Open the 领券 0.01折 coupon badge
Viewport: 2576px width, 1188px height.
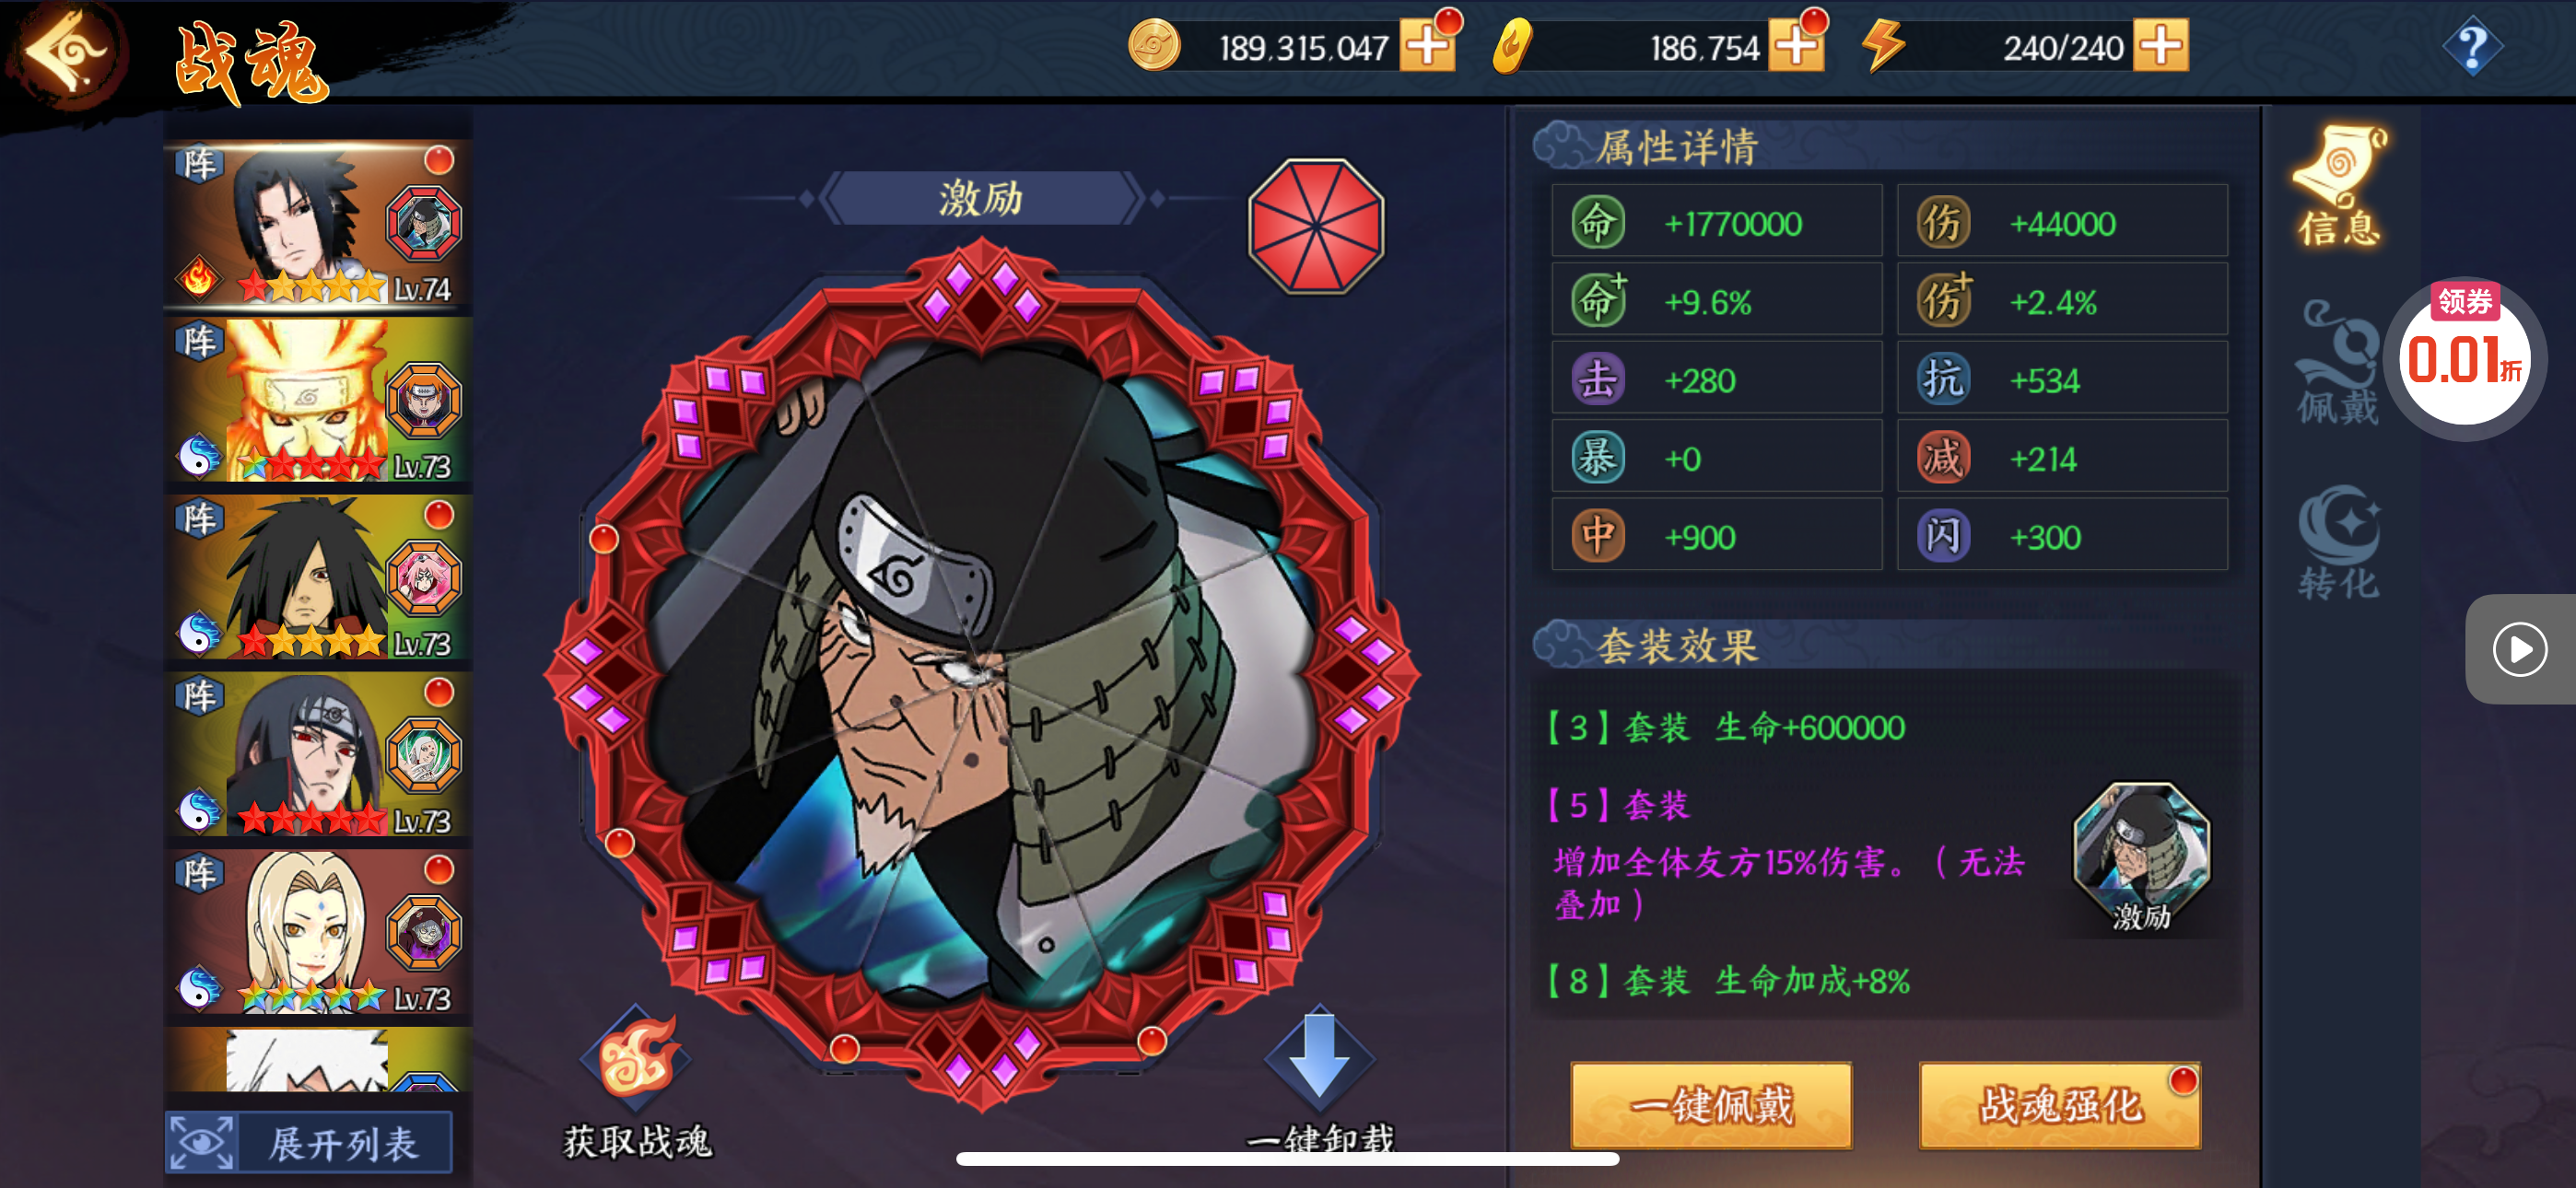2464,356
